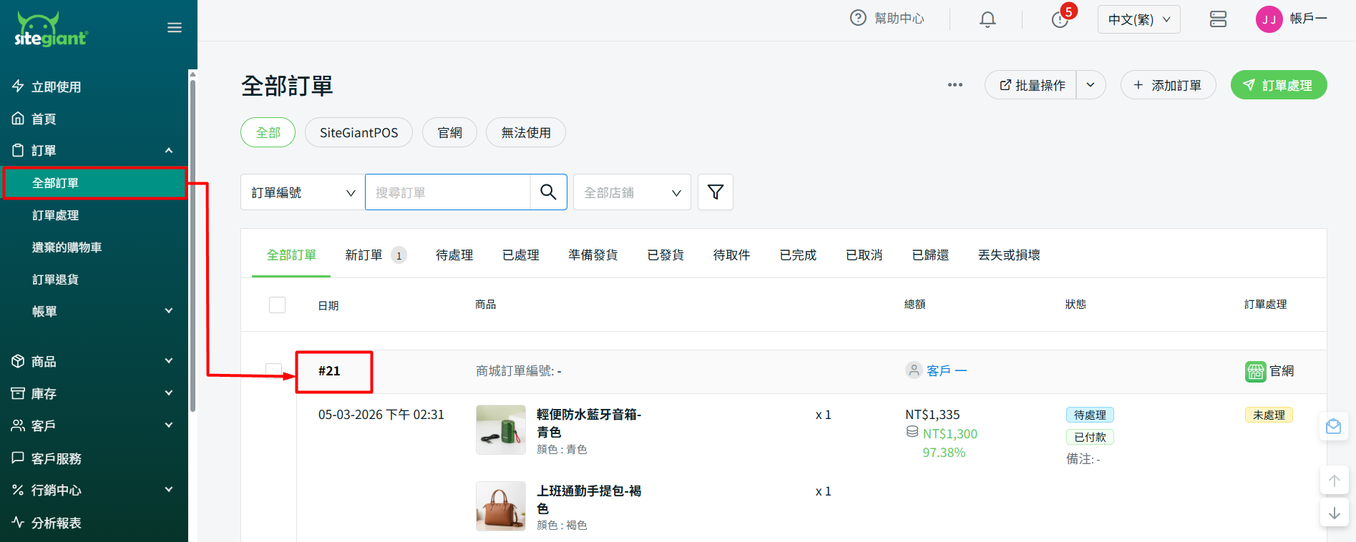Click the three-dot more options icon

click(955, 85)
